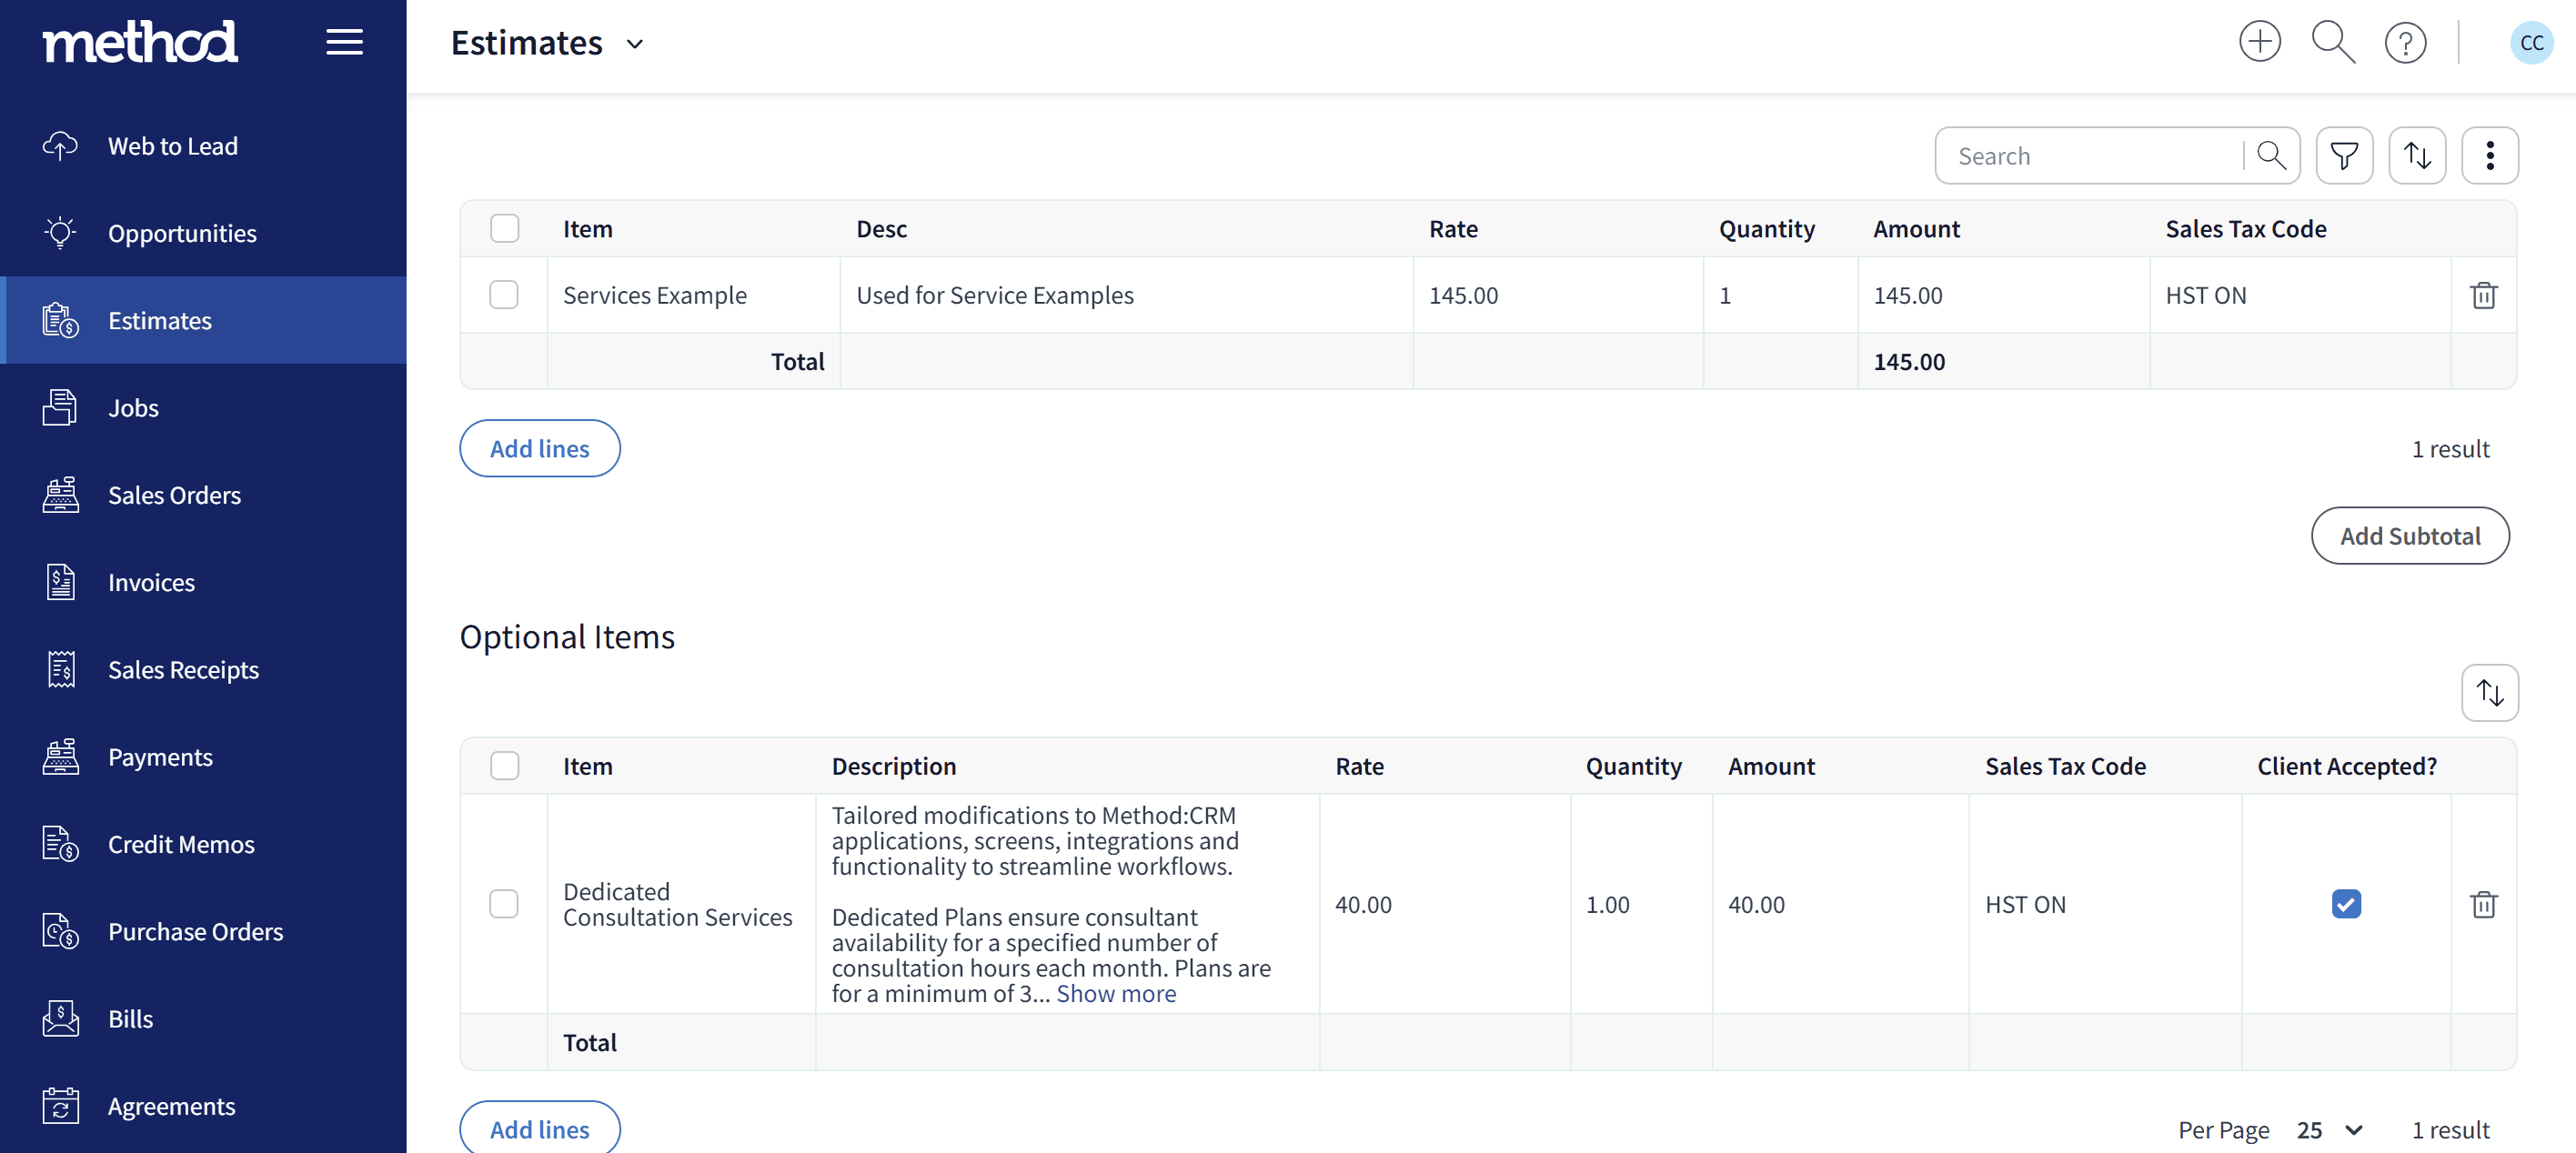Click the sort arrows icon beside filter
Image resolution: width=2576 pixels, height=1153 pixels.
[2417, 156]
